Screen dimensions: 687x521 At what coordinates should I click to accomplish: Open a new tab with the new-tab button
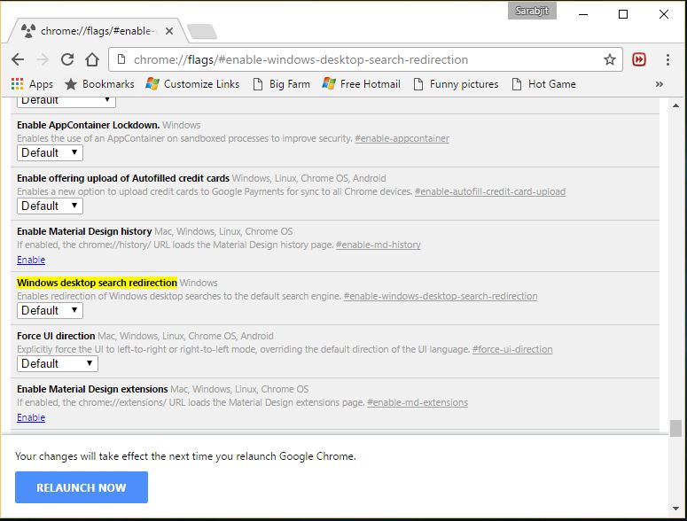tap(201, 32)
